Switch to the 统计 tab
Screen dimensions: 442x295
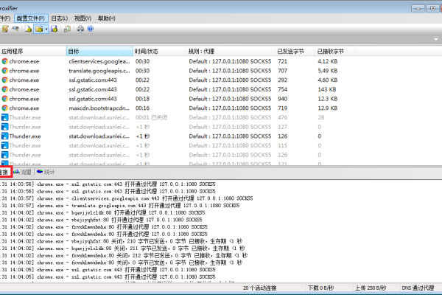tap(46, 171)
